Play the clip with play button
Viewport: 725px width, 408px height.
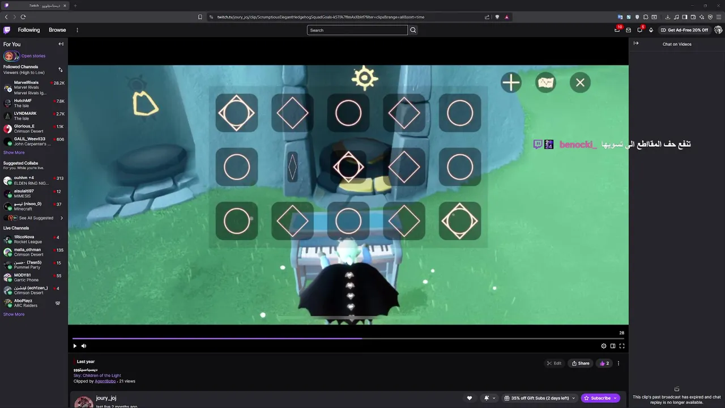click(75, 346)
